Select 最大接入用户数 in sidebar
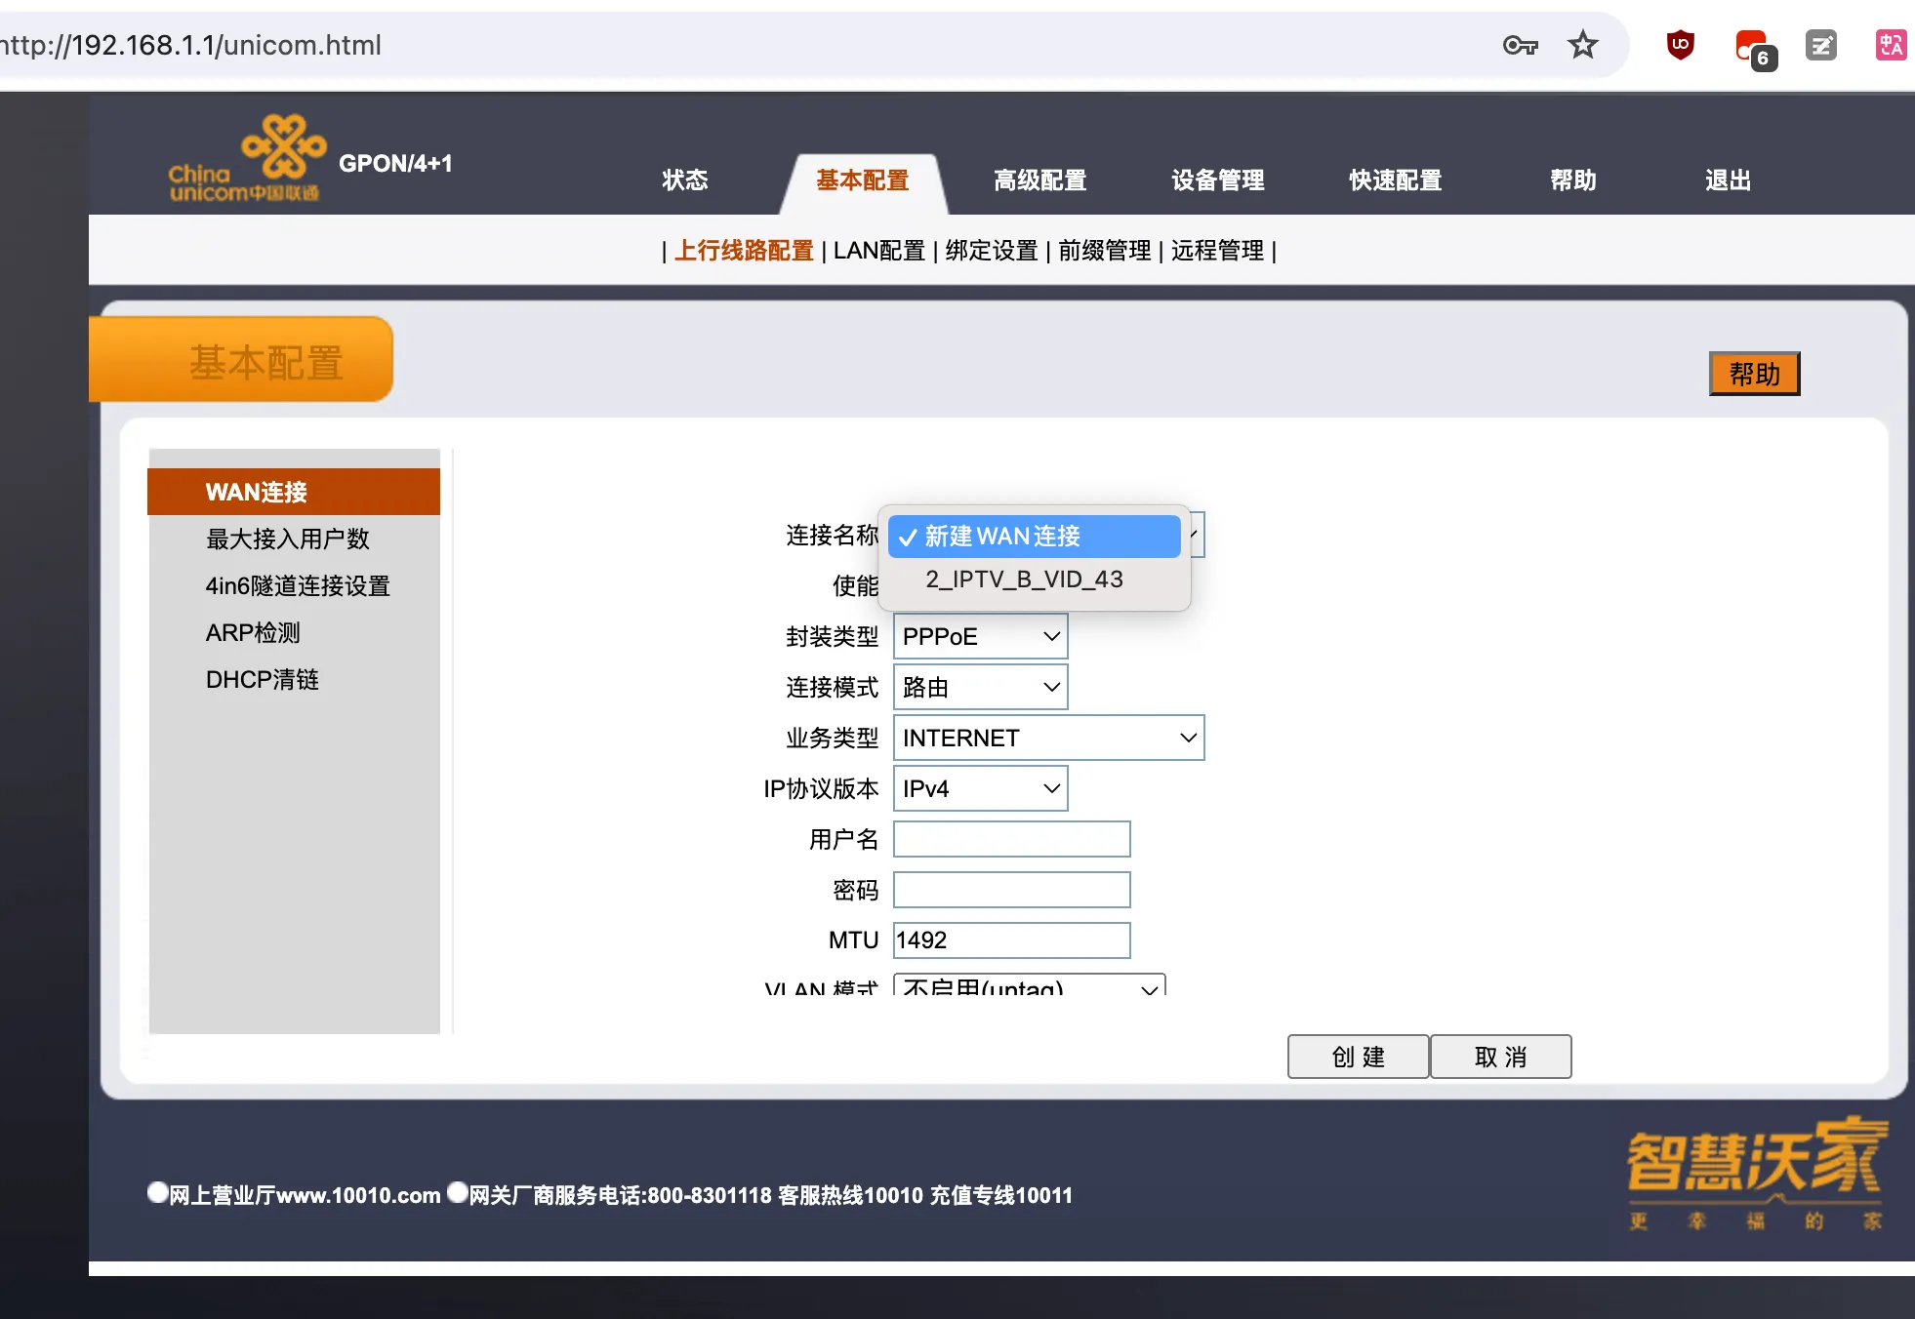Viewport: 1915px width, 1319px height. coord(287,539)
